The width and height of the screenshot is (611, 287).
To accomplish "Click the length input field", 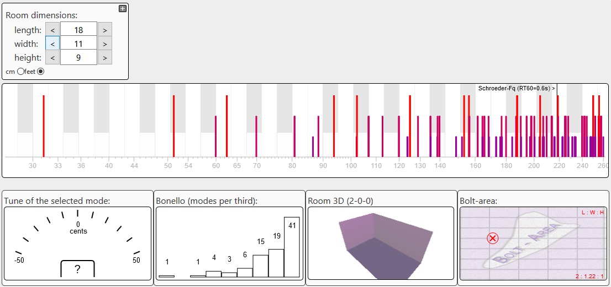I will [x=78, y=30].
